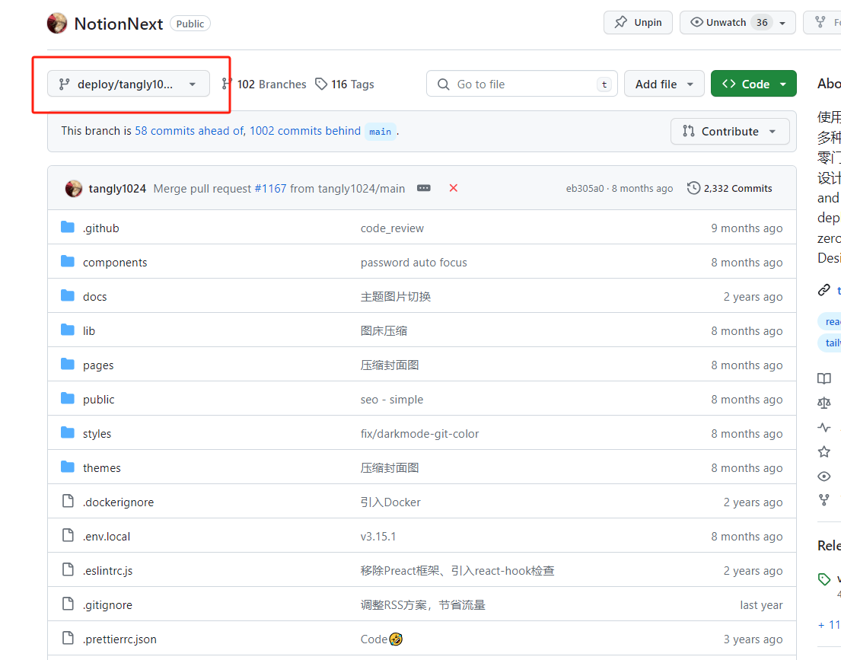Open the code_review commit message
The image size is (841, 660).
pyautogui.click(x=392, y=228)
